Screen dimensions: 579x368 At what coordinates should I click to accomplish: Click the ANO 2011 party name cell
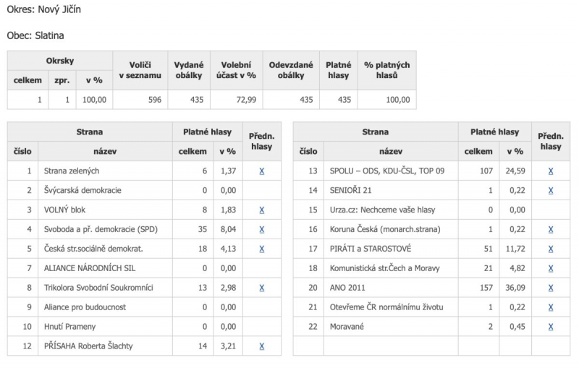391,288
